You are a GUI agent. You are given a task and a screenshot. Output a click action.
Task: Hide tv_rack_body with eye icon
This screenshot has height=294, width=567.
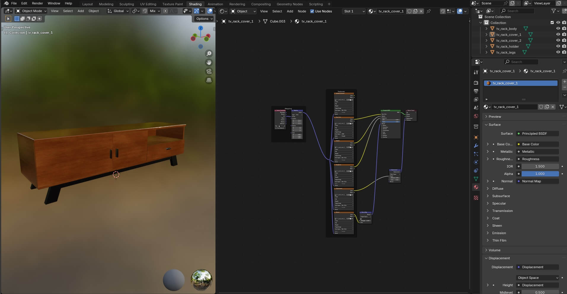558,29
